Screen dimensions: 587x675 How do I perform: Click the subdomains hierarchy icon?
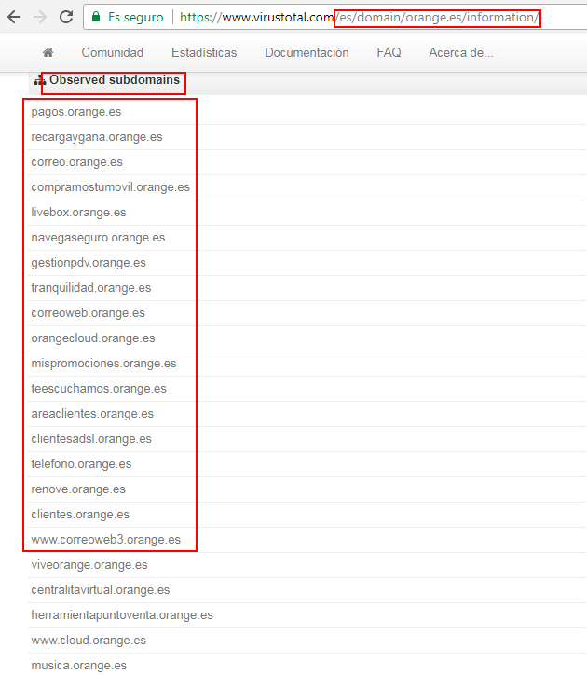(x=39, y=81)
